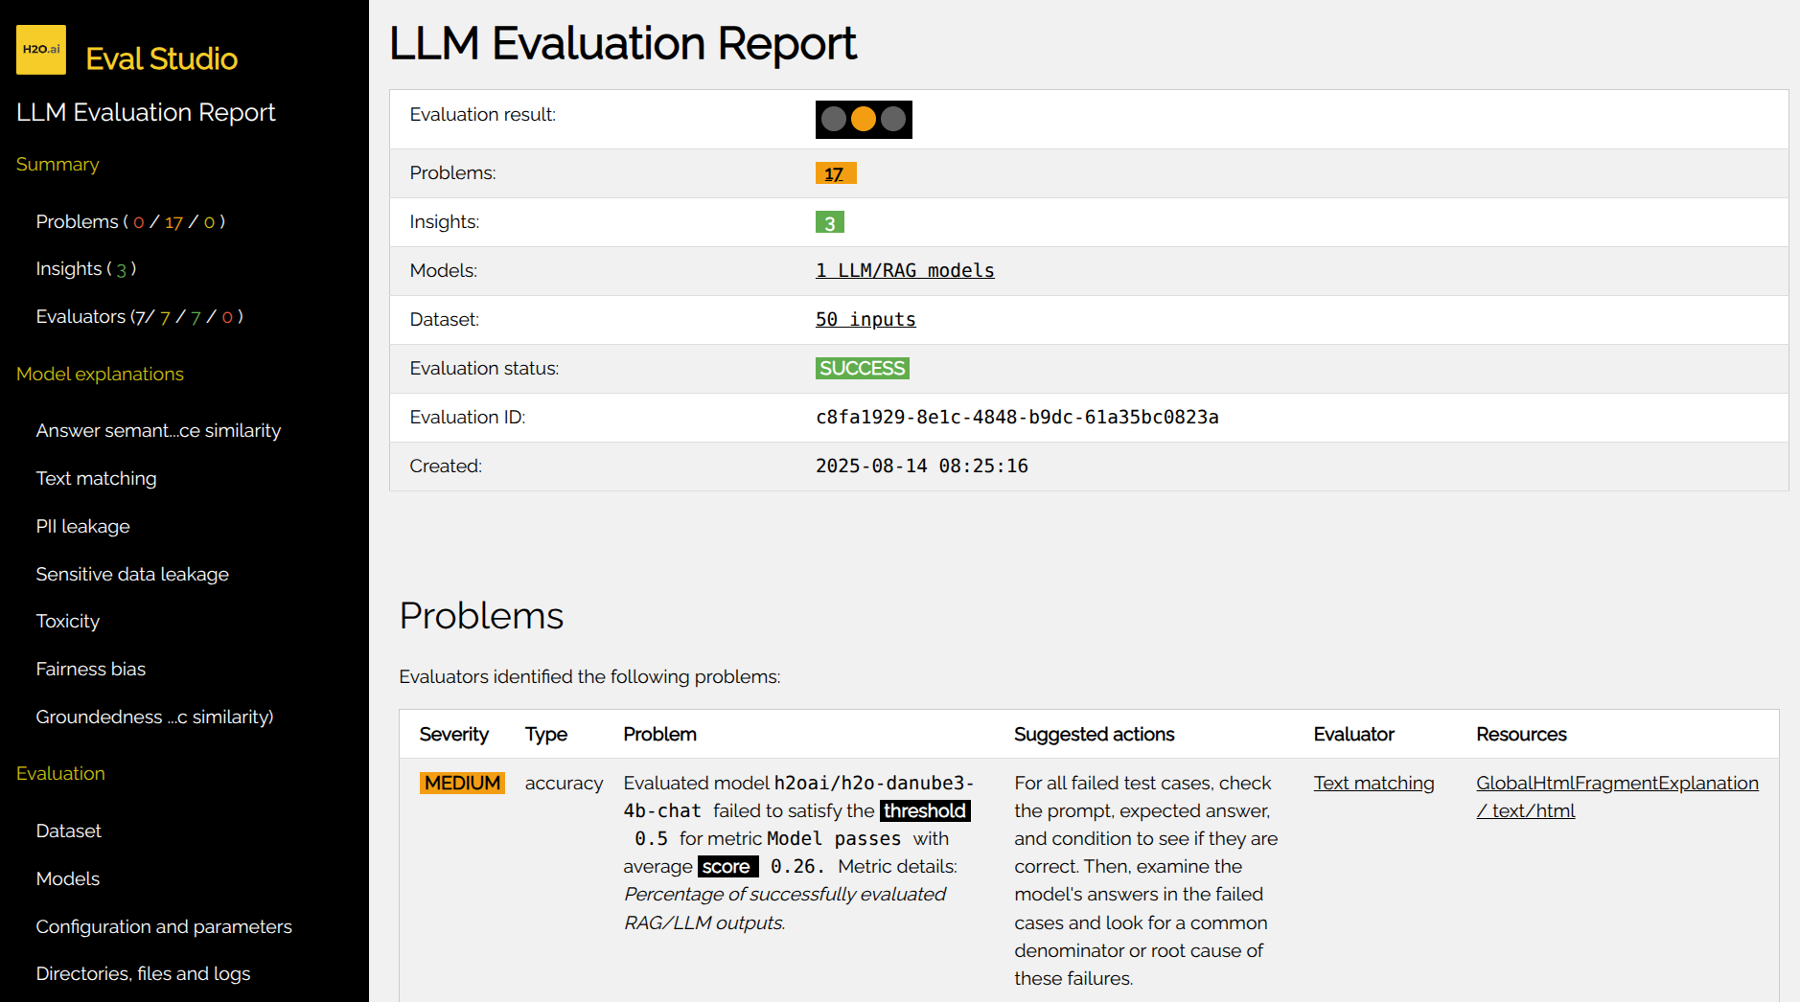Viewport: 1800px width, 1002px height.
Task: Click the orange 17 problems badge
Action: point(834,172)
